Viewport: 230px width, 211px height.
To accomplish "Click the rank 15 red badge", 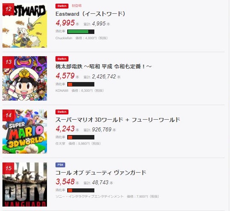I will (x=9, y=168).
